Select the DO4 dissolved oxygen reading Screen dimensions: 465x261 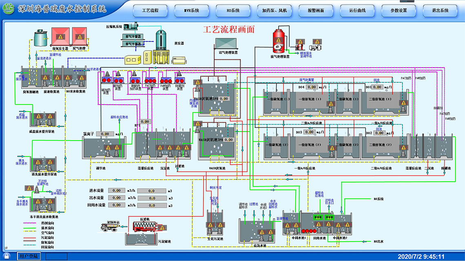312,87
